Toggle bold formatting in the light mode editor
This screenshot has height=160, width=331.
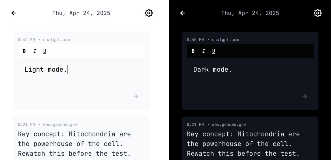tap(24, 51)
